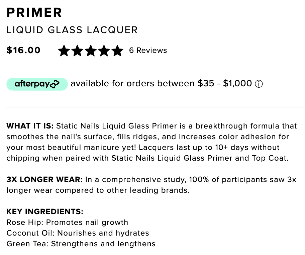Click the WHAT IT IS heading
The image size is (305, 255).
(x=30, y=126)
